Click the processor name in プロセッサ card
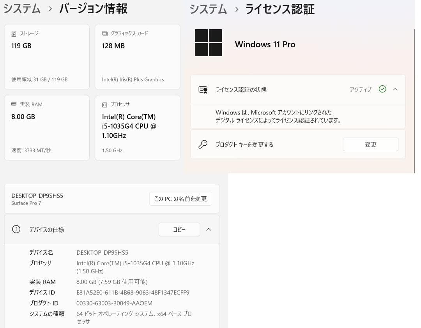Screen dimensions: 421x328 [x=129, y=126]
